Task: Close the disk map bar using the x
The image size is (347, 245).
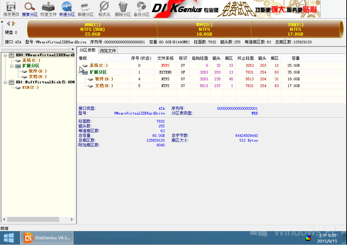Action: click(x=2, y=22)
